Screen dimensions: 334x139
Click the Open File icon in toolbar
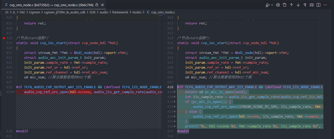(284, 5)
